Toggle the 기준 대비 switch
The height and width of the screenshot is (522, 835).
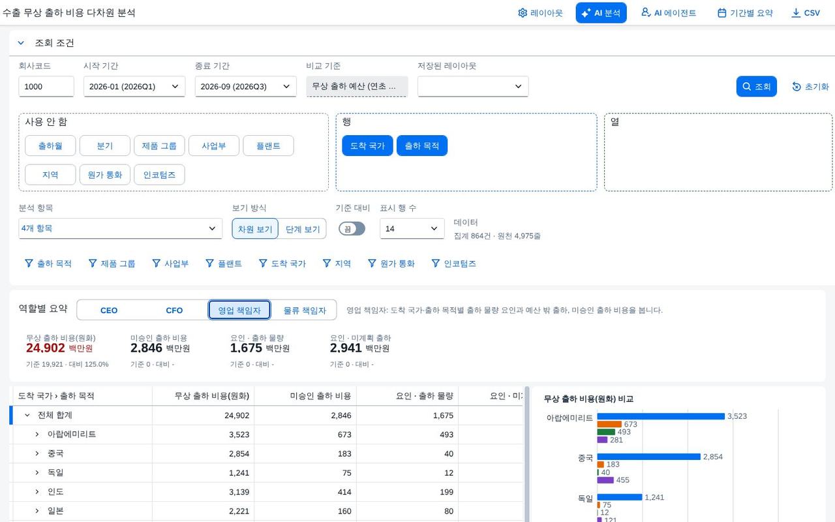point(352,228)
